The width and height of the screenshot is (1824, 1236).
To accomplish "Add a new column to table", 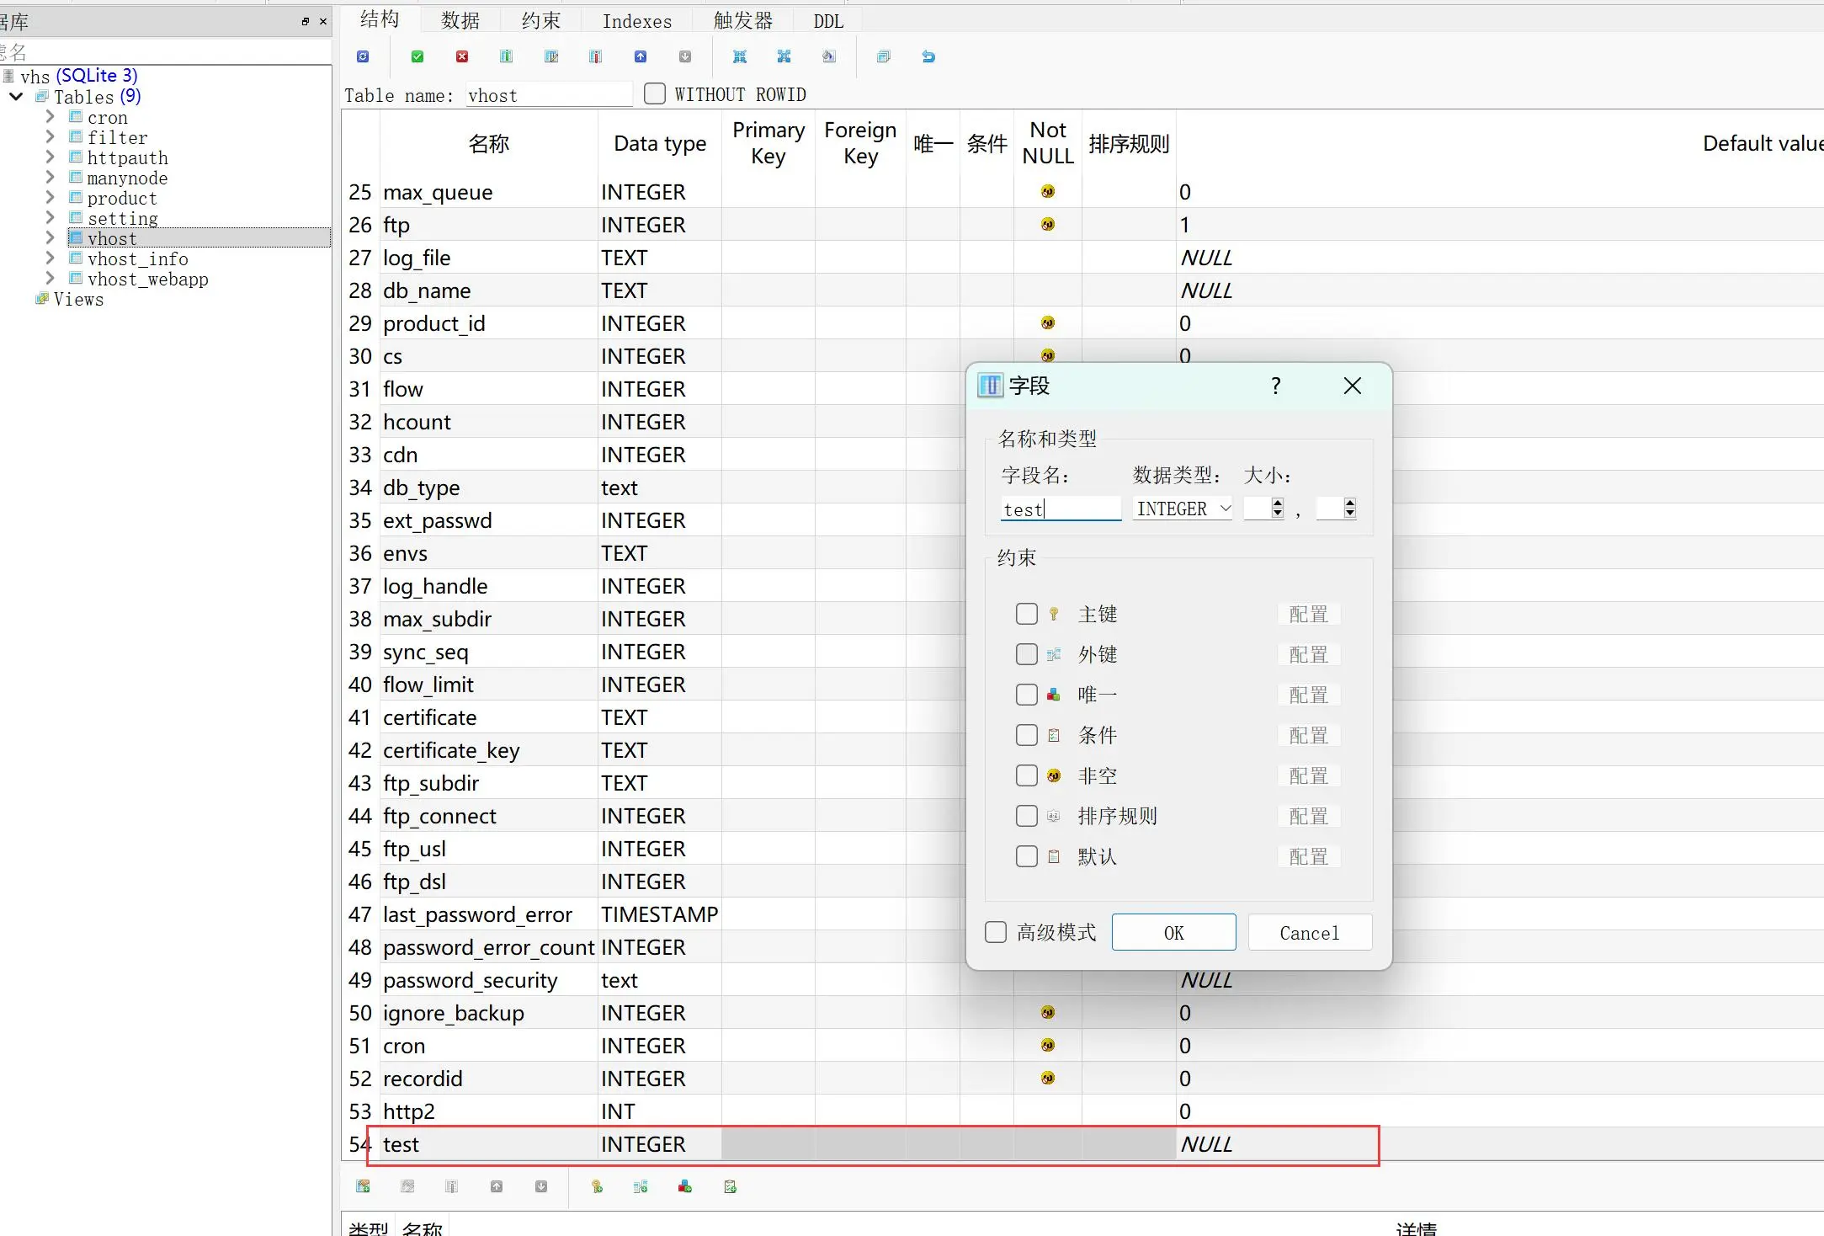I will pyautogui.click(x=507, y=56).
